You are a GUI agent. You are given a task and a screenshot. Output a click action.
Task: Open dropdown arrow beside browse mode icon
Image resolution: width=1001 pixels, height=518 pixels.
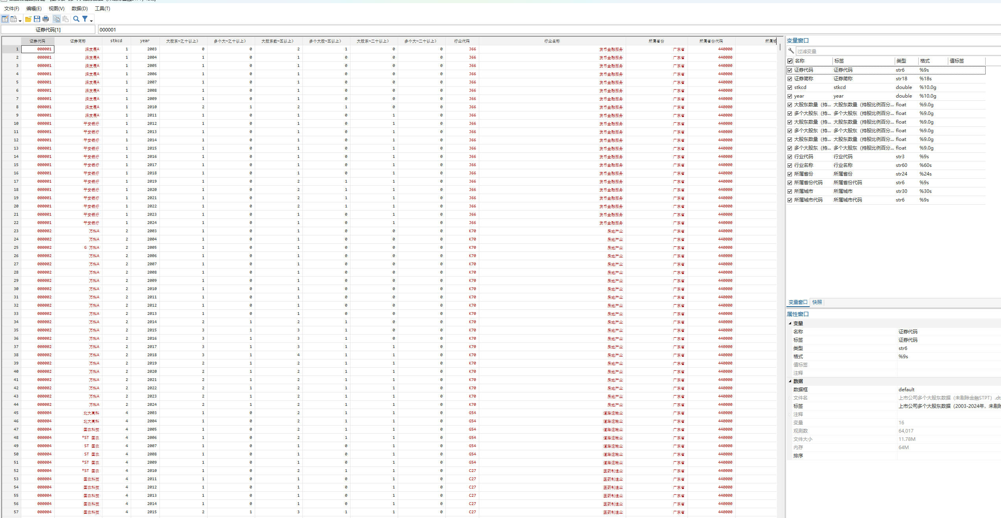point(20,20)
